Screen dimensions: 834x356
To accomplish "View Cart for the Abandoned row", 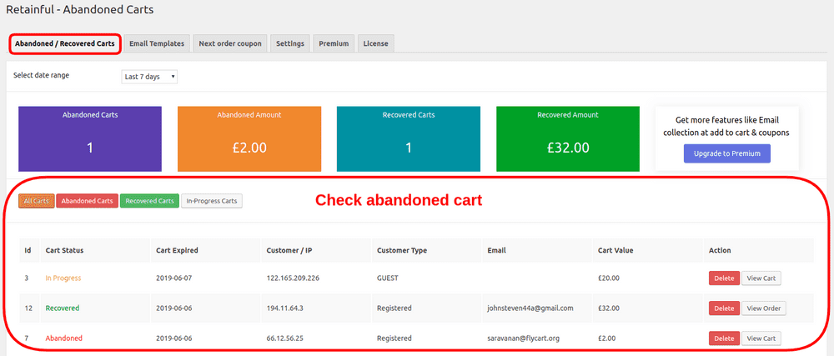I will [x=761, y=338].
